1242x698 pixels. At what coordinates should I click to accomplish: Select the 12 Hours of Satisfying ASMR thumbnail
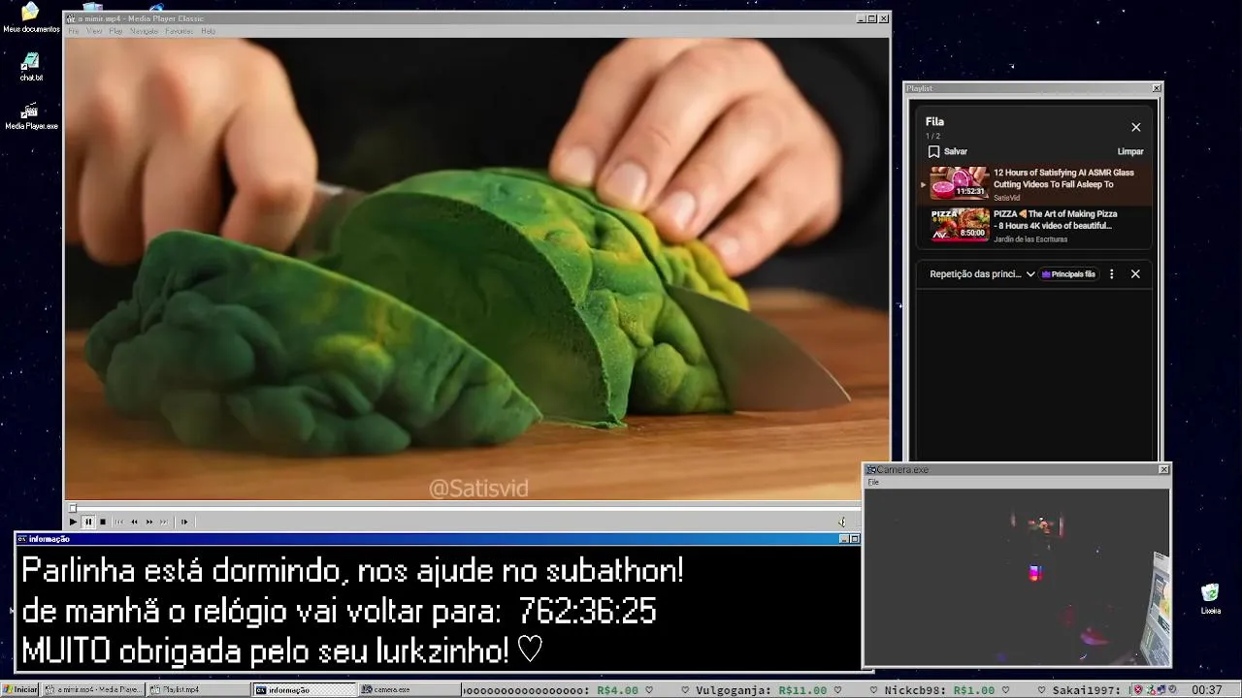tap(960, 183)
